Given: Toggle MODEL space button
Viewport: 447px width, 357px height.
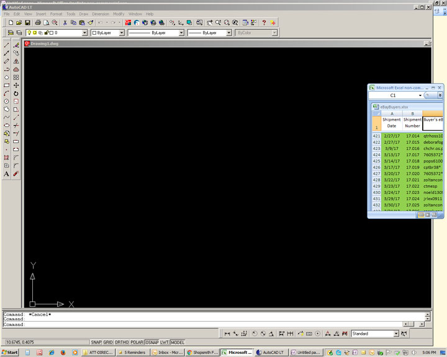Looking at the screenshot, I should pyautogui.click(x=178, y=342).
